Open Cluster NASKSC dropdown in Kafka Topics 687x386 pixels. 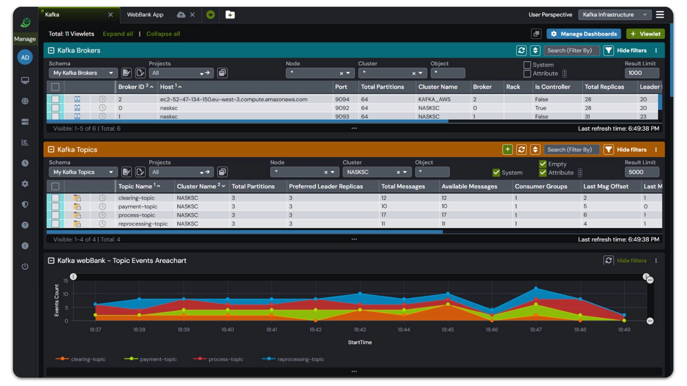click(377, 172)
